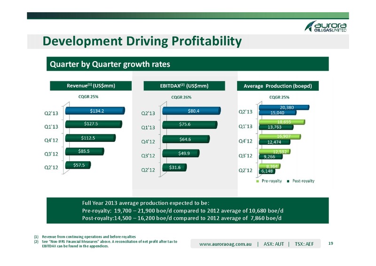Click the Post-royalty legend label

tap(303, 181)
